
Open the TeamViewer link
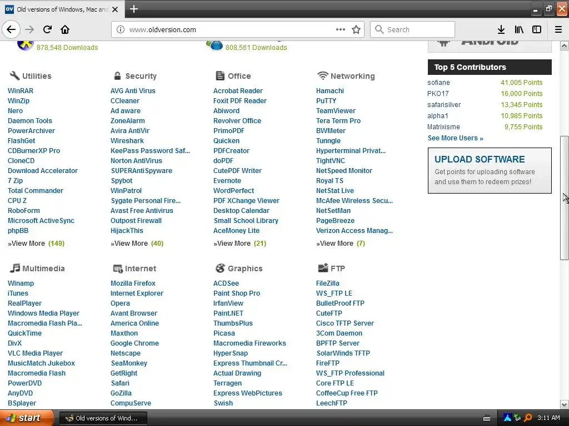pos(336,111)
